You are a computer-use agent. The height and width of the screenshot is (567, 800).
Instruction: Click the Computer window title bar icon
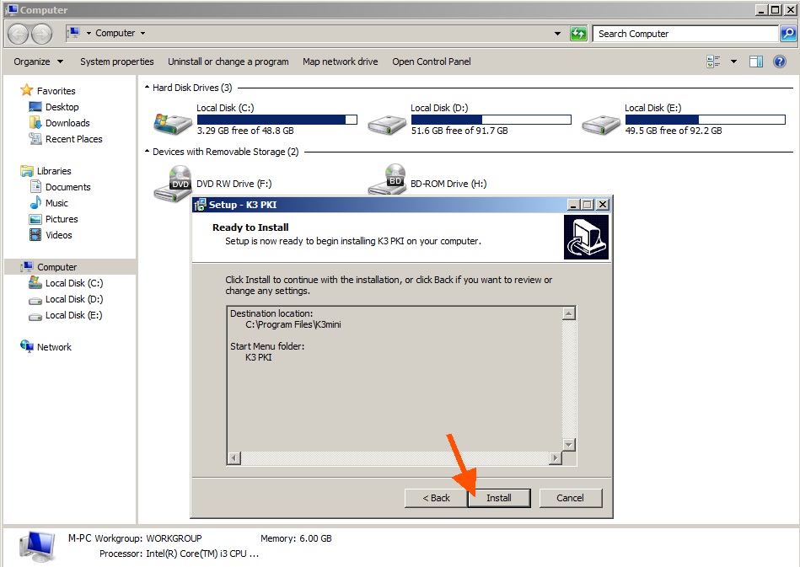12,9
